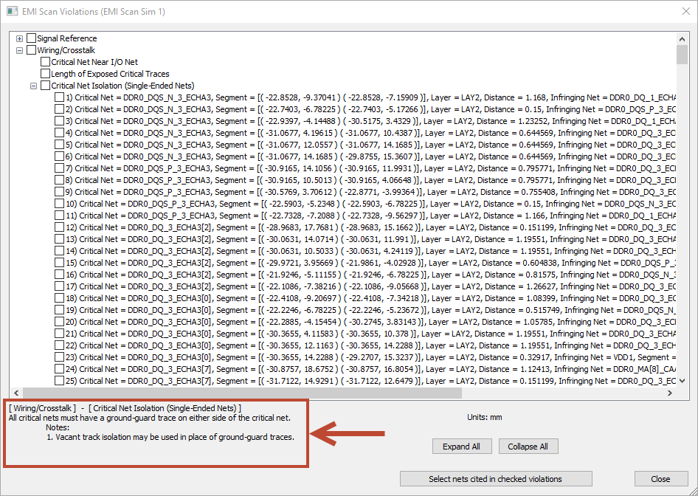This screenshot has width=698, height=496.
Task: Close the EMI Scan Violations dialog window
Action: [x=686, y=12]
